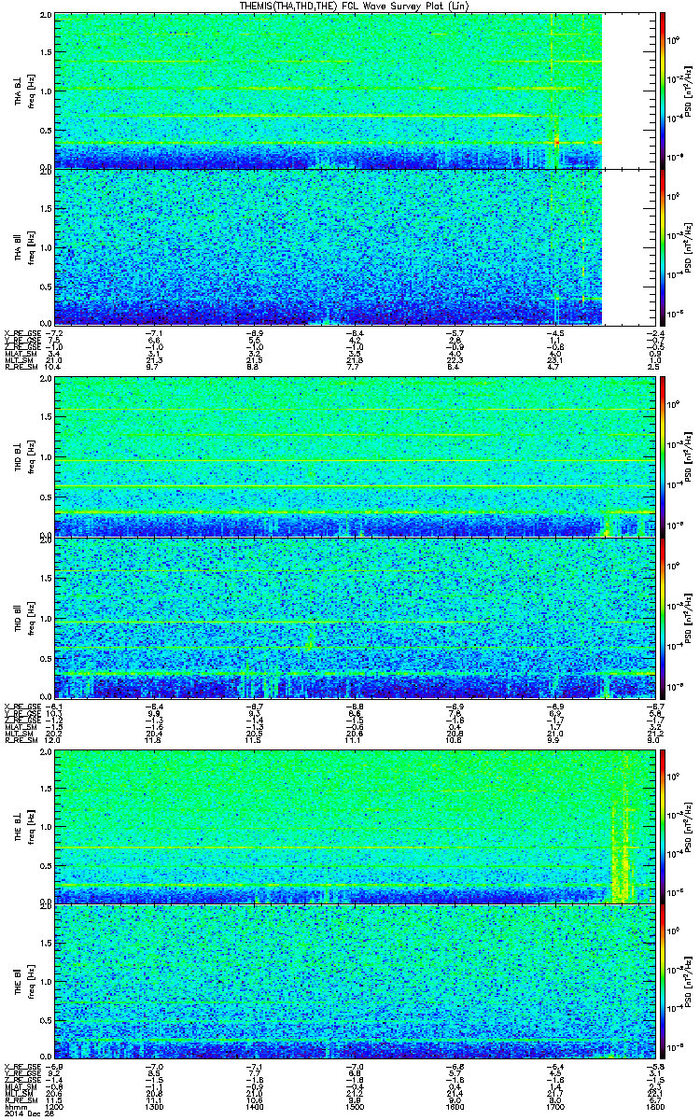
Task: Click the THA B-parallel spectrogram panel
Action: [x=355, y=247]
